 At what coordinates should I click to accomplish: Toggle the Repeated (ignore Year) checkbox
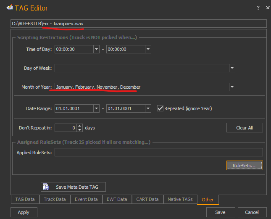[160, 108]
